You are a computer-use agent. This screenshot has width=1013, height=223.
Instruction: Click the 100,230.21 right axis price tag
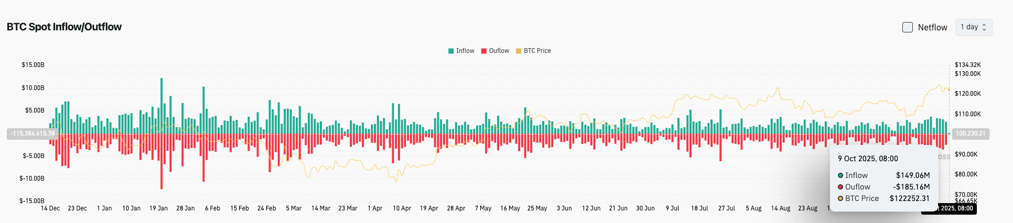(x=970, y=133)
